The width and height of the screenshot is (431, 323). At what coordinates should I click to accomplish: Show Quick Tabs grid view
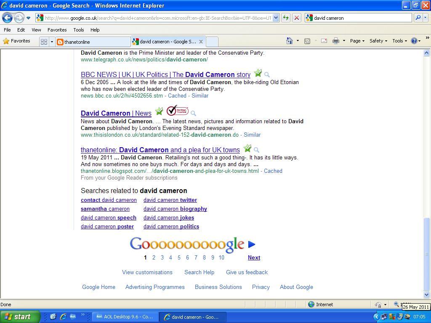(44, 42)
